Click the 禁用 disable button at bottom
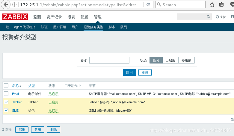This screenshot has height=136, width=234. (38, 130)
